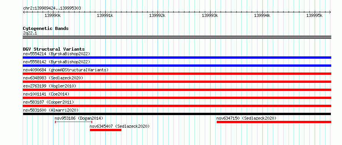This screenshot has height=145, width=342.
Task: Open the nsv1001141 (Coe2014) label
Action: click(x=46, y=94)
